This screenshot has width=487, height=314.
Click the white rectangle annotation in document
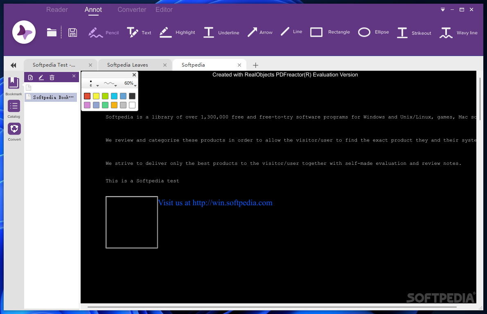[132, 222]
